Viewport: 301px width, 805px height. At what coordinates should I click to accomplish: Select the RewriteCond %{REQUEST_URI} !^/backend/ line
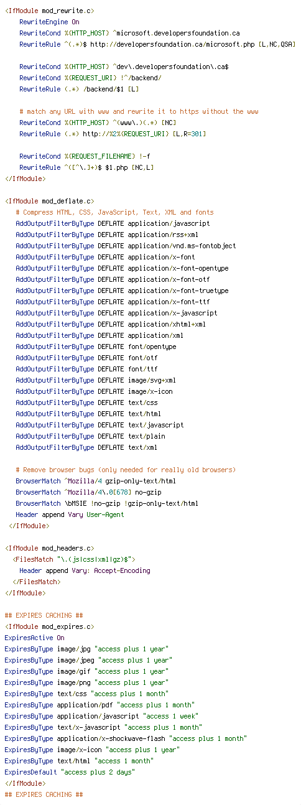90,78
